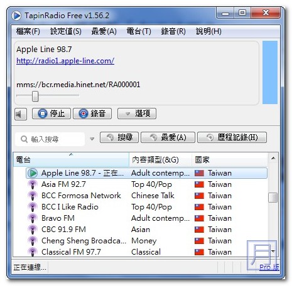
Task: Click the Chinese Talk genre cell
Action: tap(153, 196)
